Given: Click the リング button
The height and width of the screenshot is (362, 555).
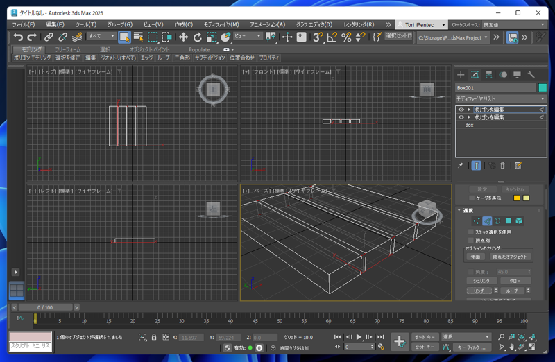Looking at the screenshot, I should 479,291.
